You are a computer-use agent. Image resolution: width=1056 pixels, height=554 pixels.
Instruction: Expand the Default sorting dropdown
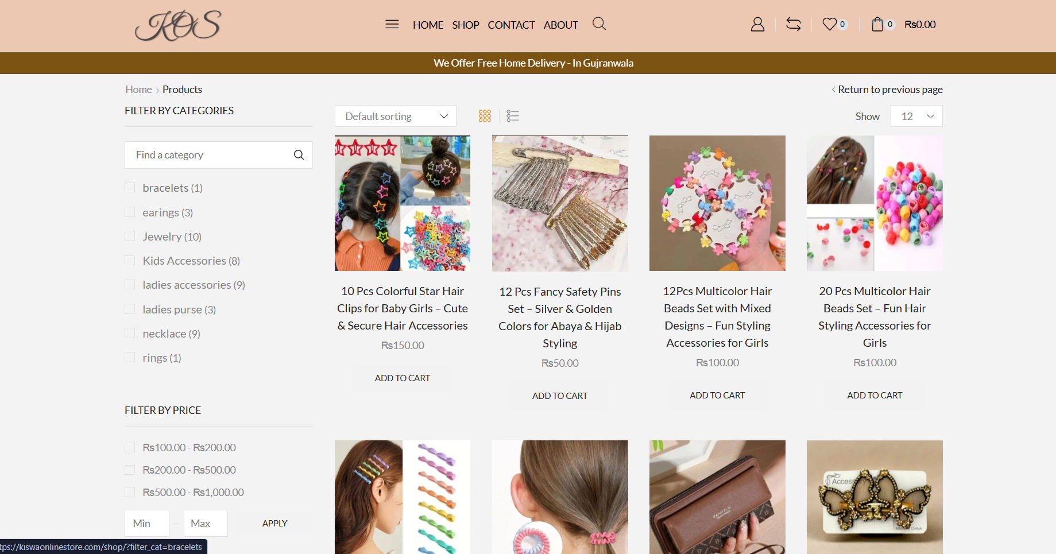pyautogui.click(x=395, y=116)
